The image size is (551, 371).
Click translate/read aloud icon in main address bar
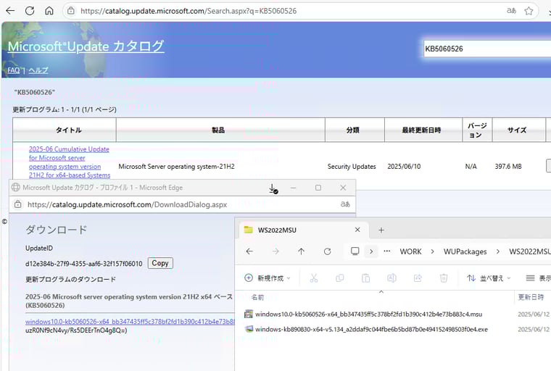click(x=511, y=11)
